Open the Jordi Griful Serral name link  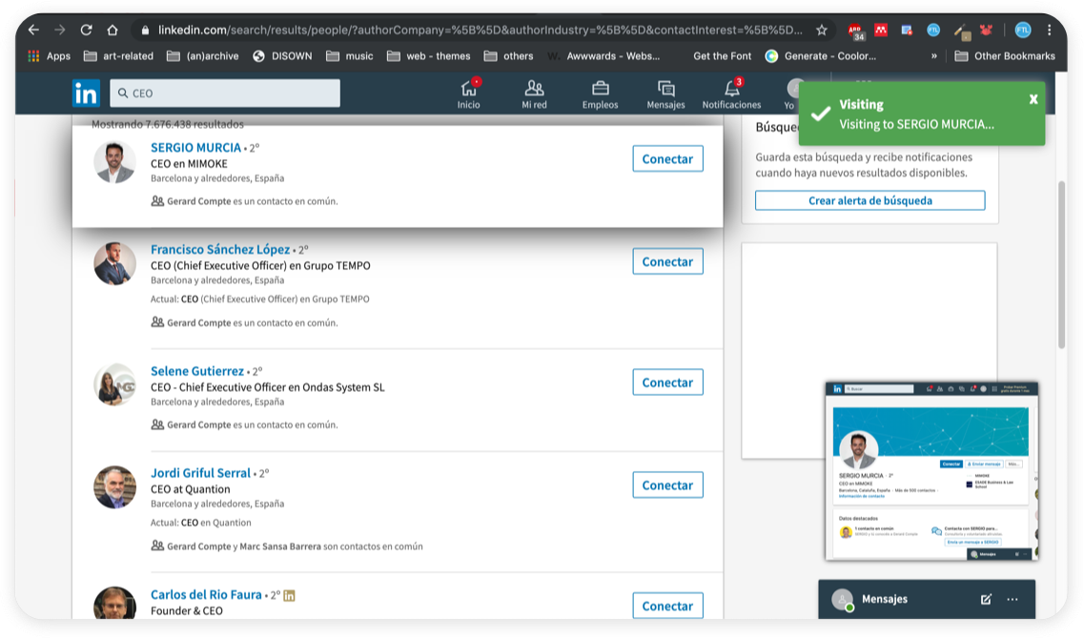[x=200, y=473]
